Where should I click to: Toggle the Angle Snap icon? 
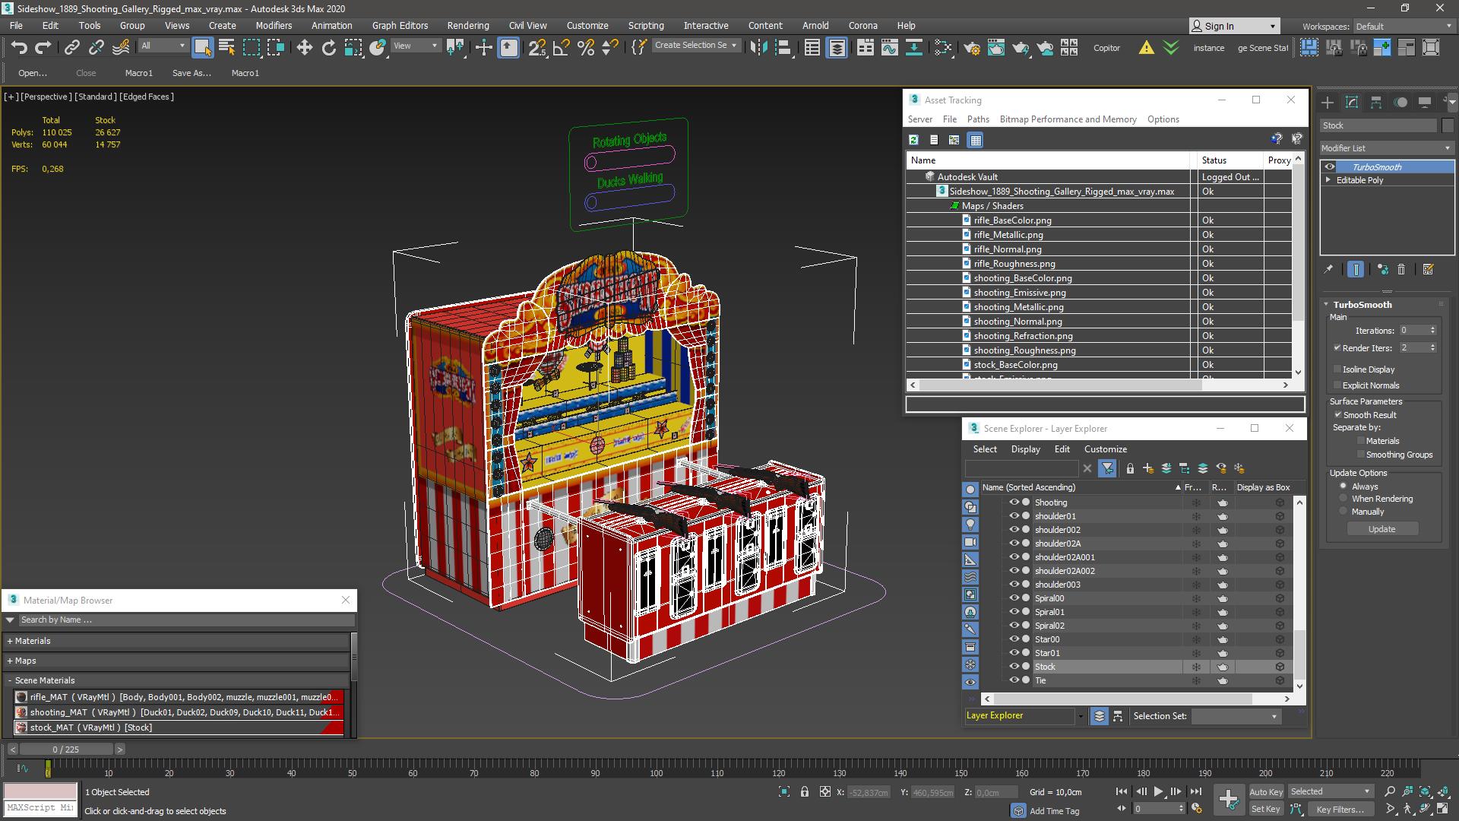561,48
